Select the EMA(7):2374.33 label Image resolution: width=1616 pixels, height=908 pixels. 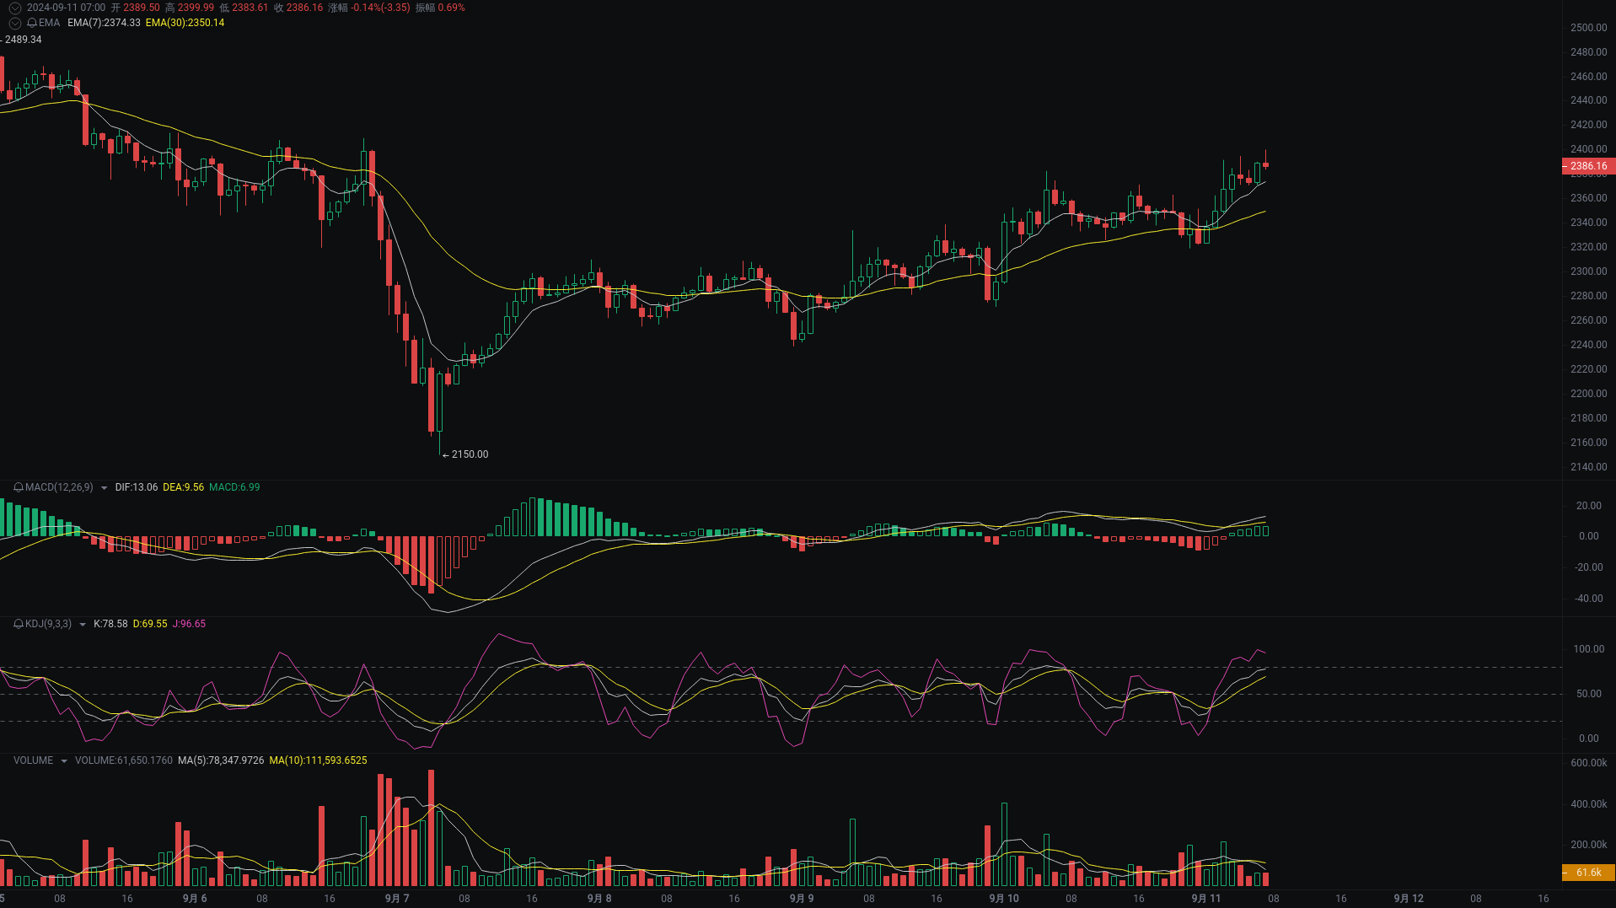104,24
